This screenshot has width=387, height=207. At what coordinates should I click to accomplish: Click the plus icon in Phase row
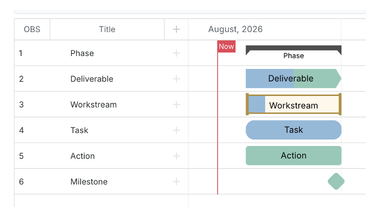(x=176, y=53)
